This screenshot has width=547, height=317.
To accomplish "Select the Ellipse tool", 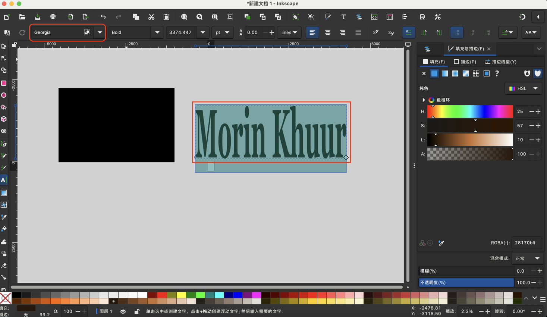I will click(4, 95).
